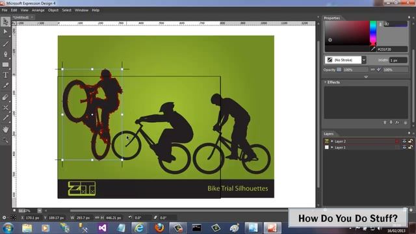
Task: Collapse the Effects section
Action: (x=325, y=83)
